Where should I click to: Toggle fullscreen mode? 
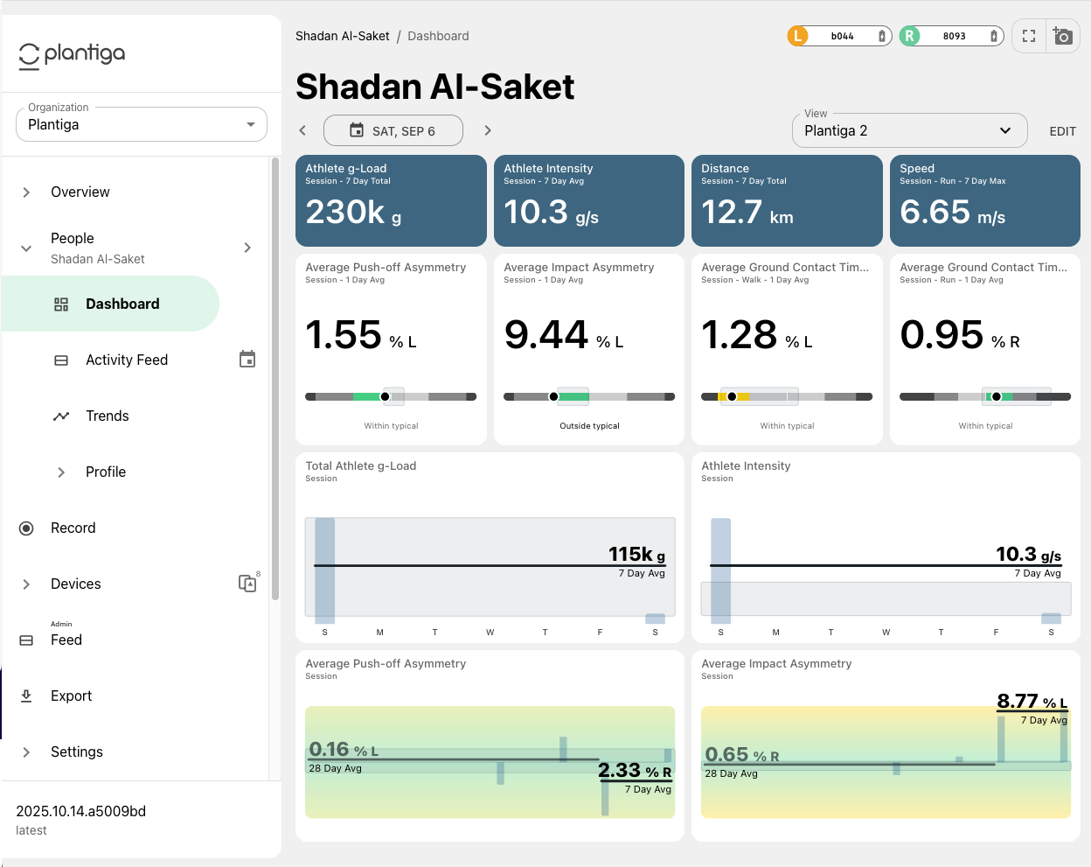(1029, 36)
